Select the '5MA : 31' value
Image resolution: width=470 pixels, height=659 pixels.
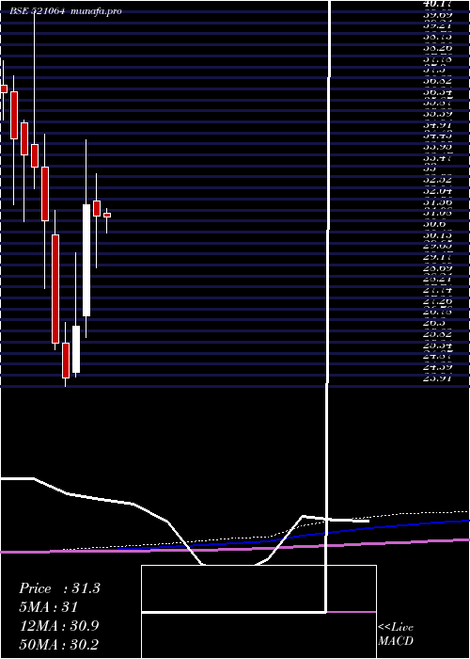tap(48, 607)
